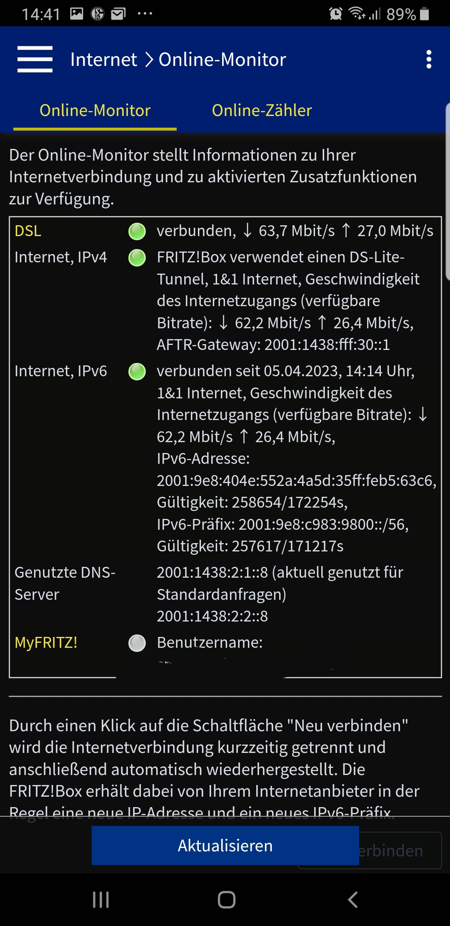Go to Internet in the breadcrumb
Image resolution: width=450 pixels, height=926 pixels.
pos(103,60)
